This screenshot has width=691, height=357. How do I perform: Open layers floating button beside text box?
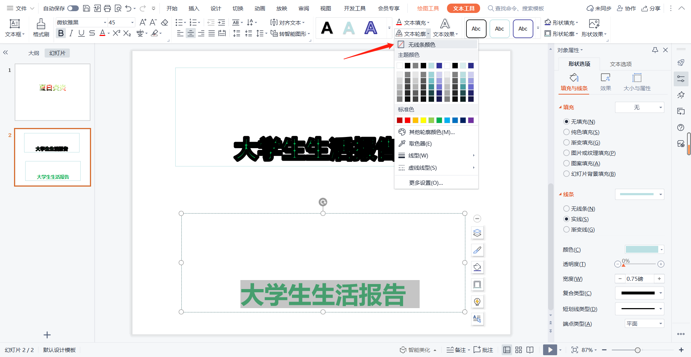pos(477,233)
